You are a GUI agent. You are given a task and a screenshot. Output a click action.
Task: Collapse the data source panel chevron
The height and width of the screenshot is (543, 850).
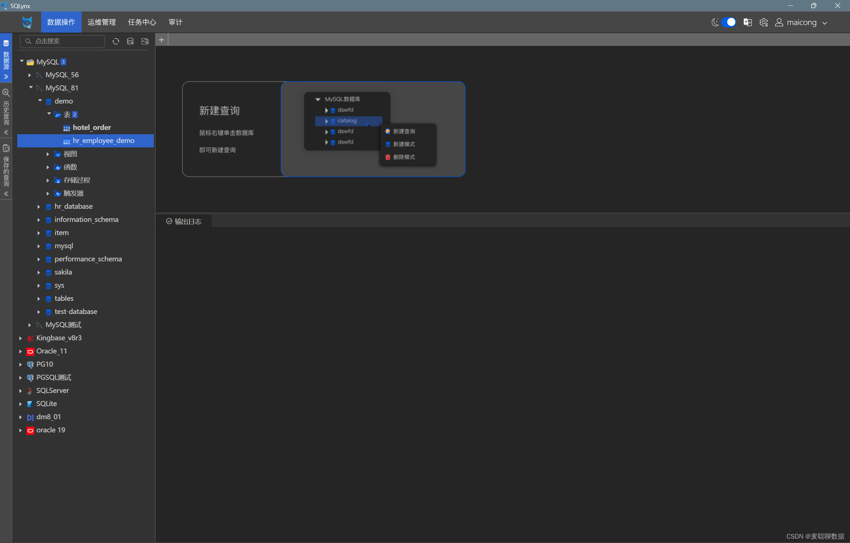point(6,77)
